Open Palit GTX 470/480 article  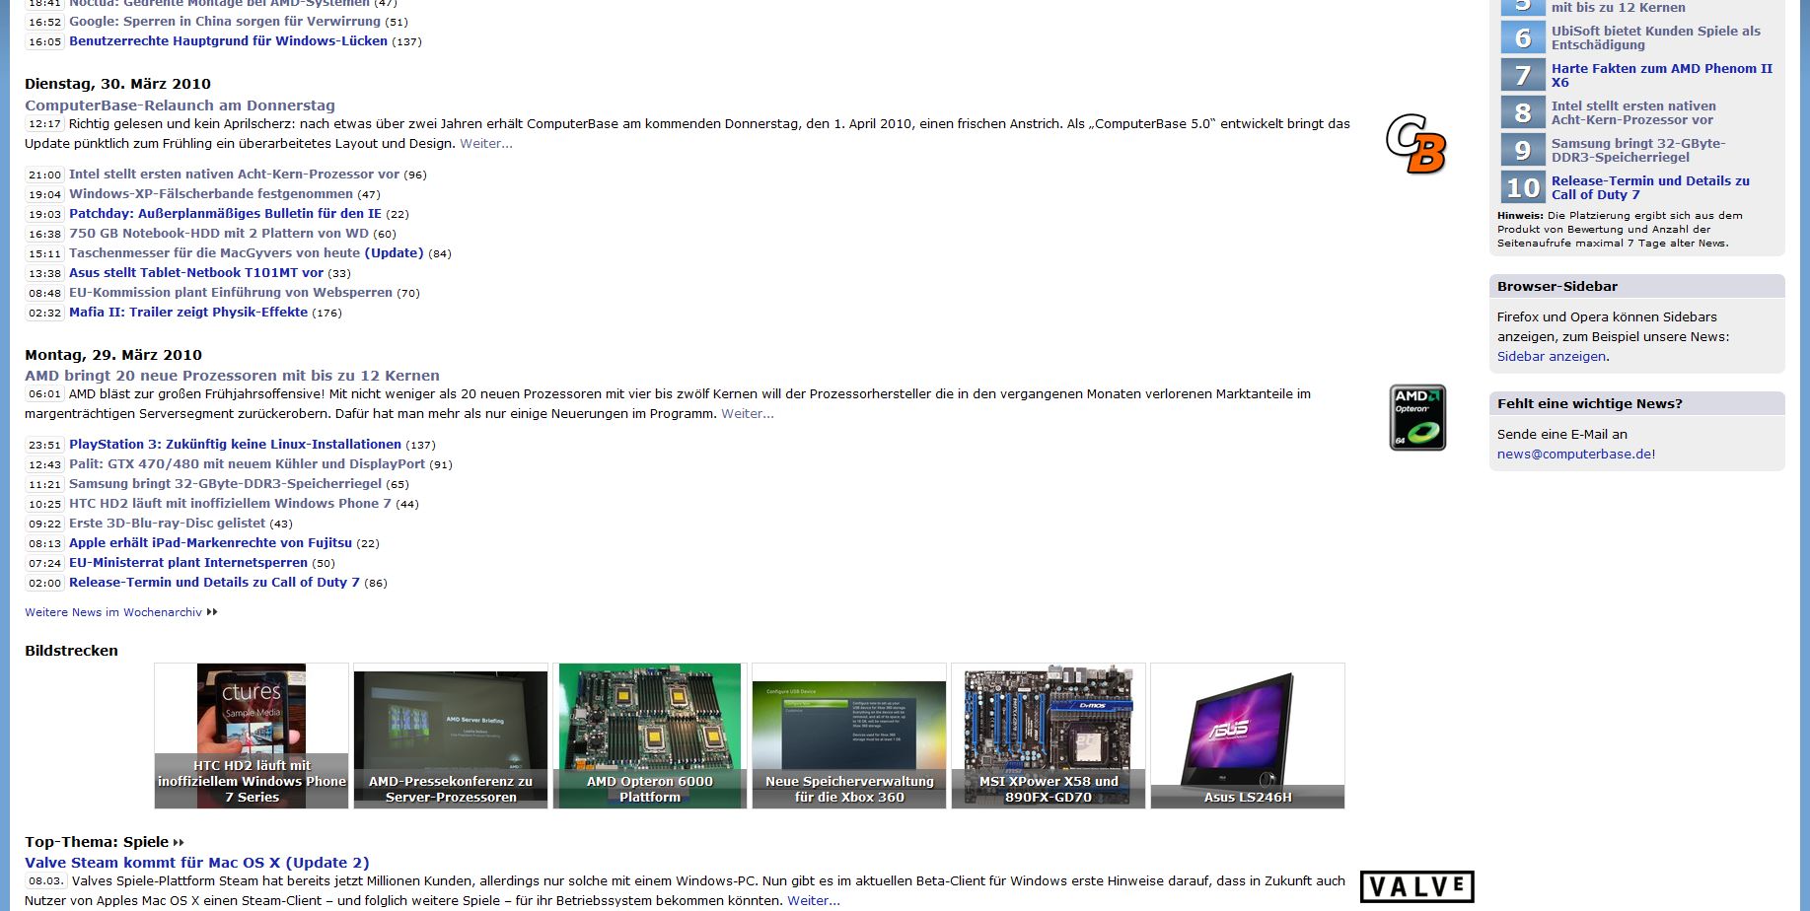pos(248,464)
